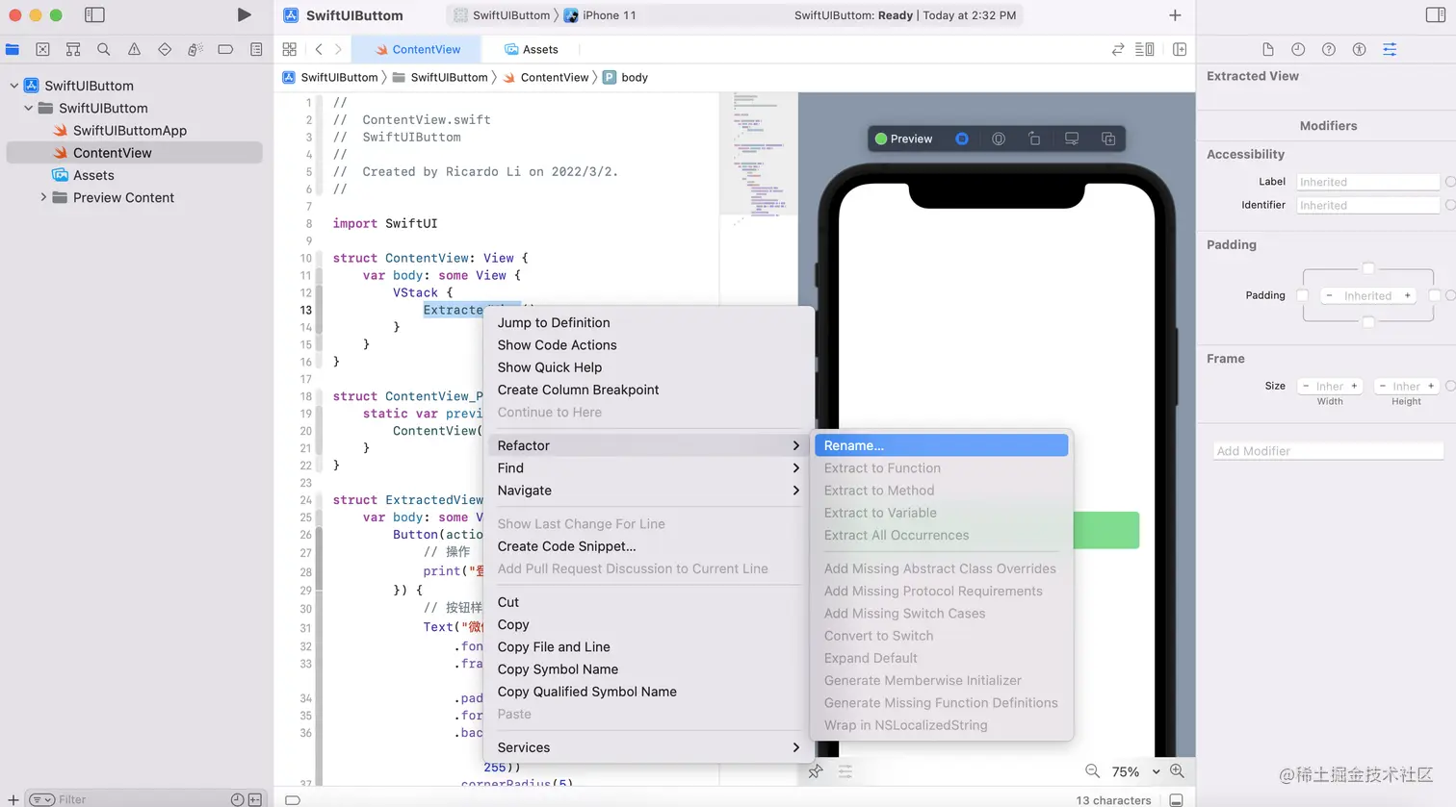Toggle live preview mode with blue button
This screenshot has width=1456, height=807.
[x=961, y=139]
